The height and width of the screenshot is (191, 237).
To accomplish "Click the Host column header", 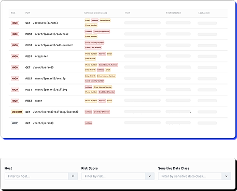I will (x=128, y=13).
